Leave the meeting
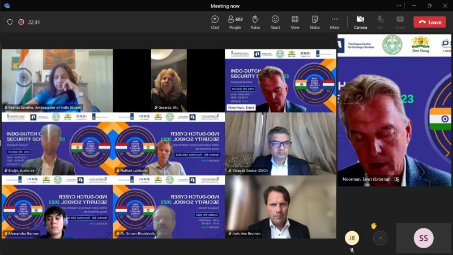453x255 pixels. click(x=430, y=22)
